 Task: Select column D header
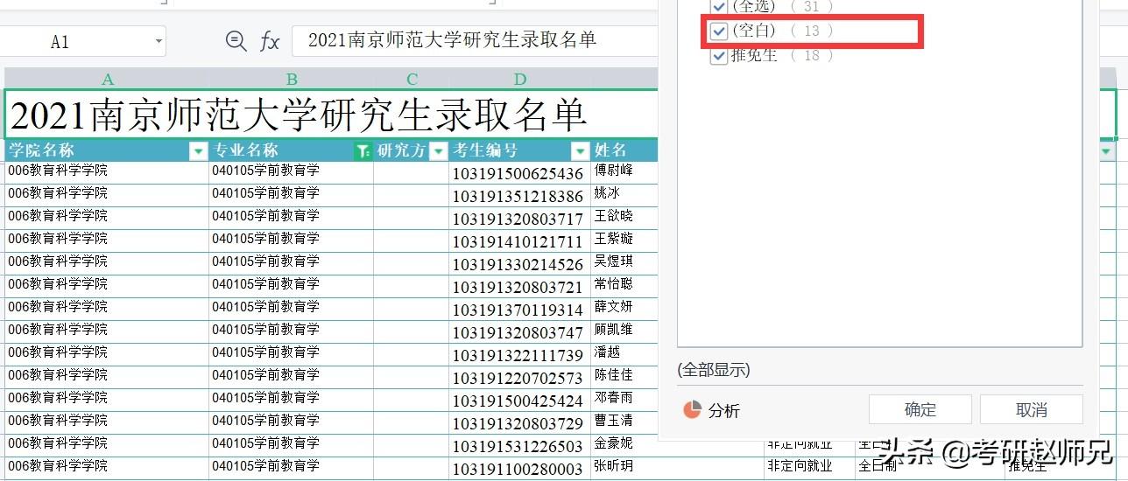520,79
